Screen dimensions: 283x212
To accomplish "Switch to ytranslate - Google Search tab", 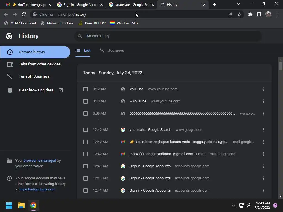I will pos(131,5).
